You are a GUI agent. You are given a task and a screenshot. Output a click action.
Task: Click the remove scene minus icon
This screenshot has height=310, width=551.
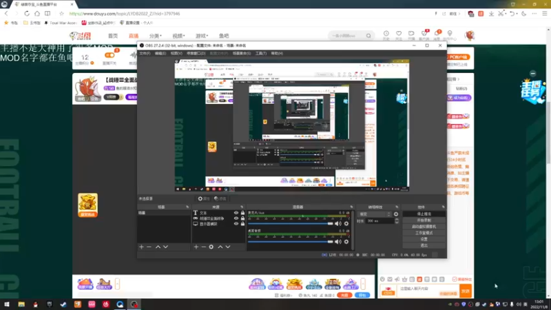click(149, 247)
